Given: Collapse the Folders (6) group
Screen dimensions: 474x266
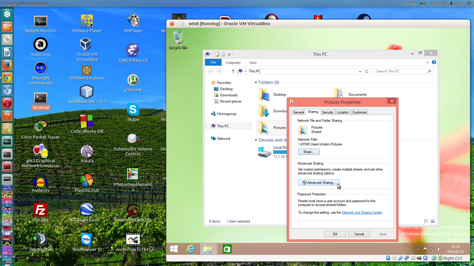Looking at the screenshot, I should (x=256, y=82).
